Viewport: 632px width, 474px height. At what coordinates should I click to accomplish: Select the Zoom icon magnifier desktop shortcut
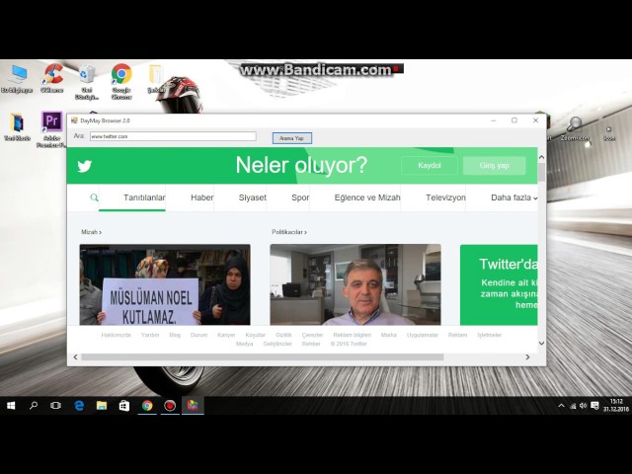tap(575, 128)
